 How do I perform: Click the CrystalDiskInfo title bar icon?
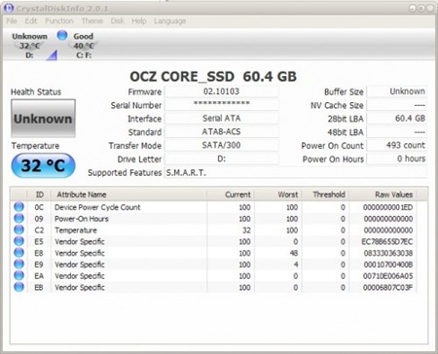(9, 8)
